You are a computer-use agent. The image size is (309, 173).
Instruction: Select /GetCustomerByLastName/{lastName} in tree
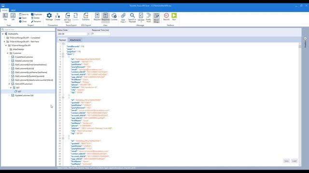pyautogui.click(x=31, y=72)
